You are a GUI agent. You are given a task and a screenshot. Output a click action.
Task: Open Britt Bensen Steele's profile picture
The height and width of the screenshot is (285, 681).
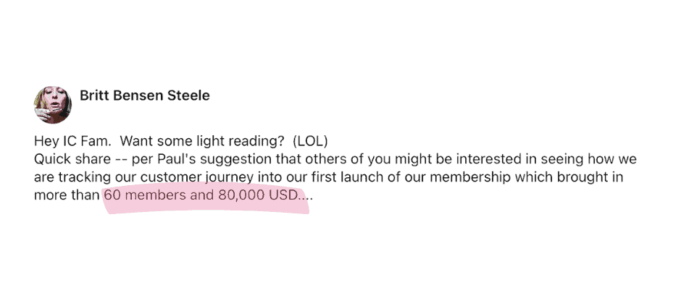coord(53,105)
